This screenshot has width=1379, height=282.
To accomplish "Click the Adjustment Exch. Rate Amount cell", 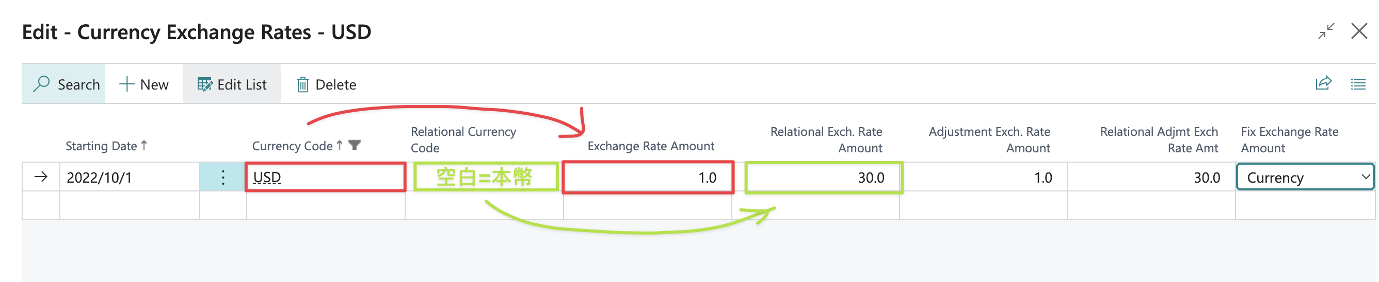I will click(x=983, y=178).
